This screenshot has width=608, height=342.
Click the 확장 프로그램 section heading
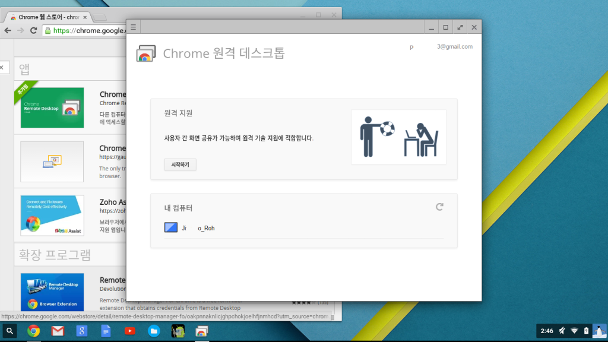pyautogui.click(x=55, y=255)
